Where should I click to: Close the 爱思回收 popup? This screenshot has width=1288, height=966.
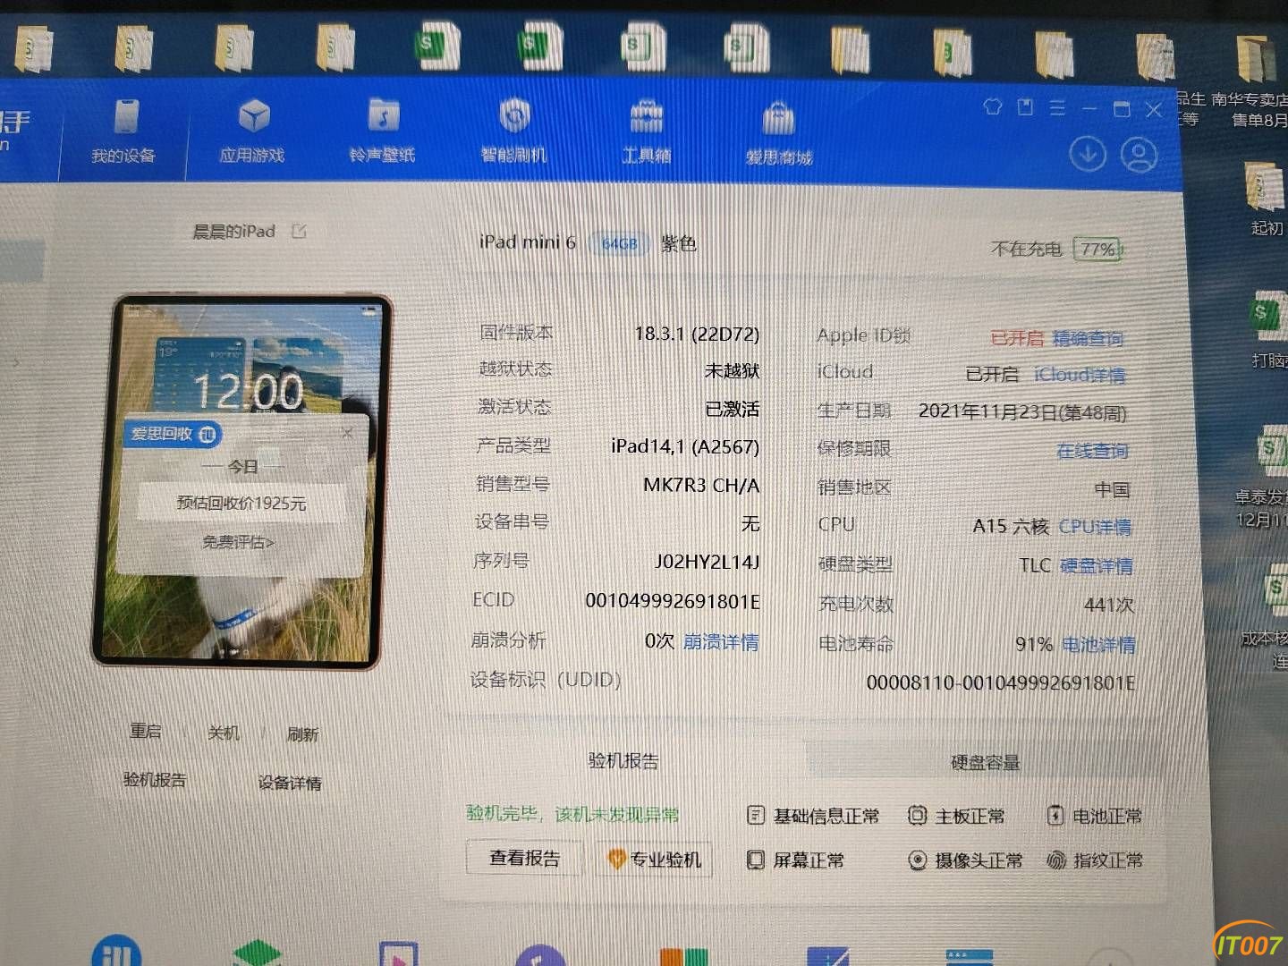coord(347,433)
